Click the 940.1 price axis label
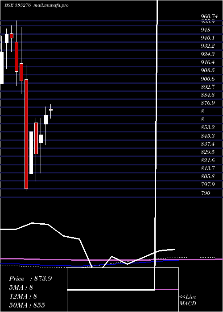The height and width of the screenshot is (312, 223). 208,38
